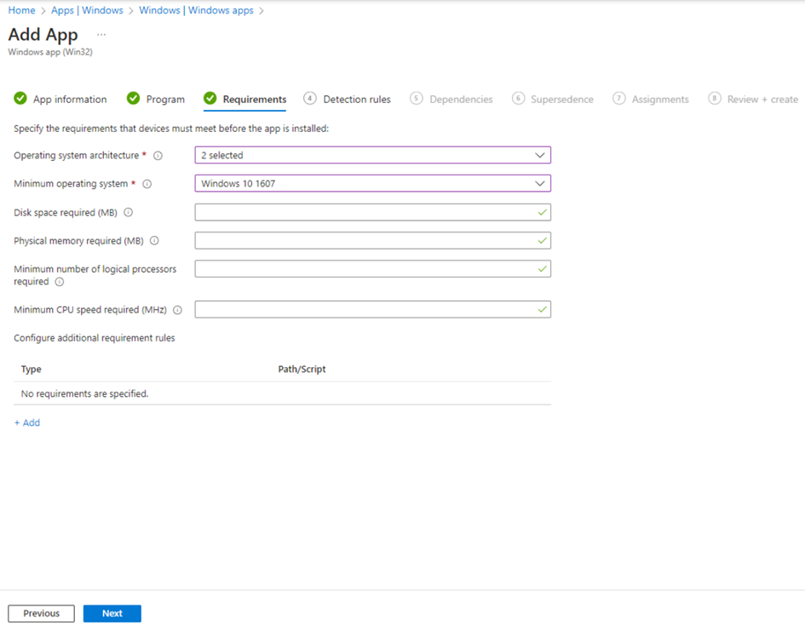This screenshot has width=805, height=625.
Task: Click the ellipsis menu beside Add App title
Action: pyautogui.click(x=101, y=35)
